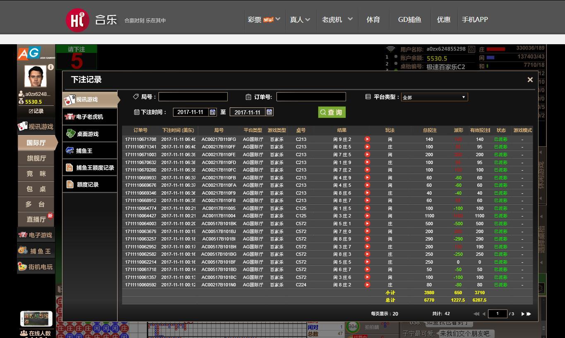Close the 下注记录 dialog
The width and height of the screenshot is (565, 338).
pyautogui.click(x=530, y=80)
